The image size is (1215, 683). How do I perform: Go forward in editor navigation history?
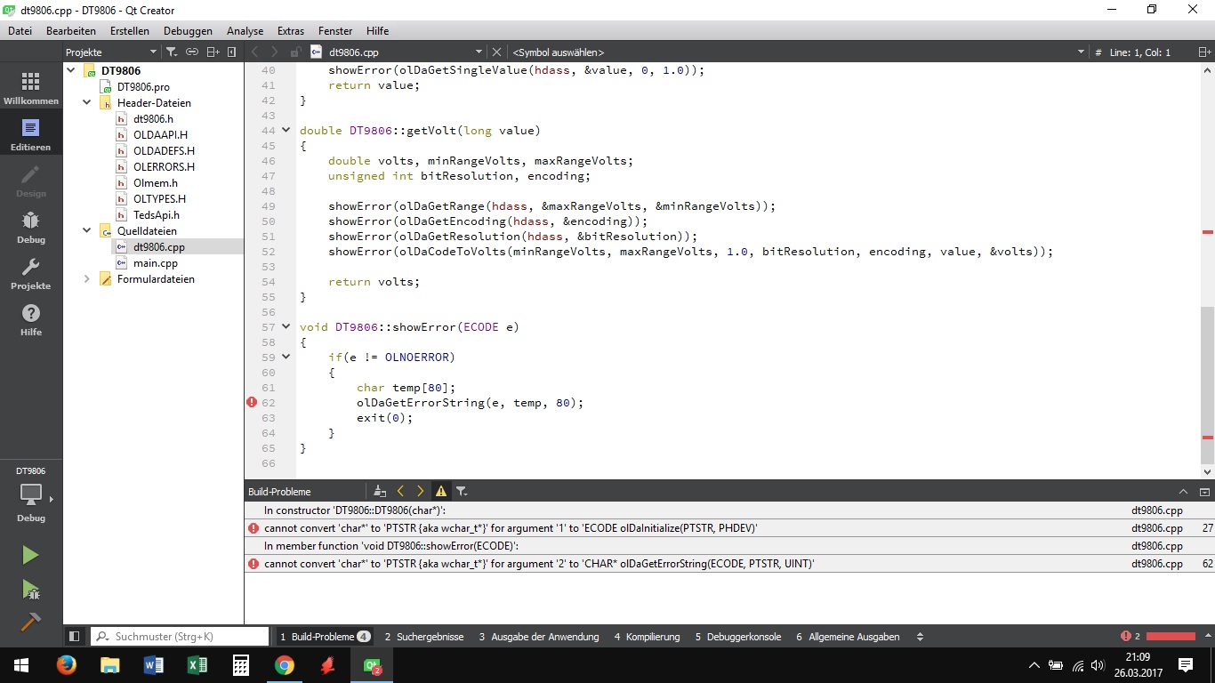[275, 52]
